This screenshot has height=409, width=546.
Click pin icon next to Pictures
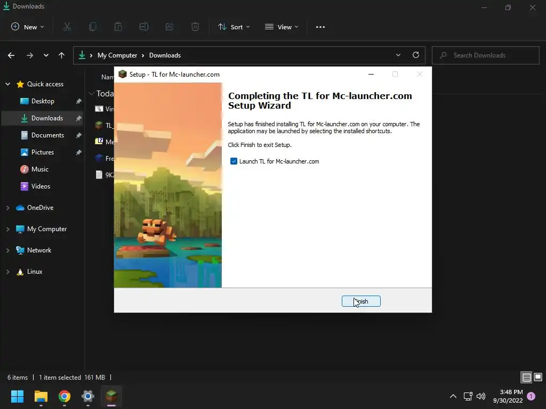pos(79,152)
